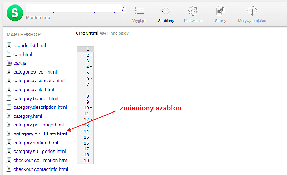The image size is (287, 175).
Task: Open the Motywy projektu tab
Action: point(252,21)
